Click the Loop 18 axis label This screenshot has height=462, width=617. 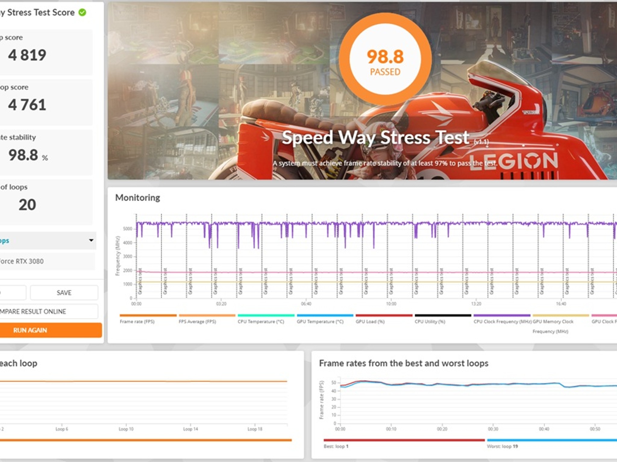coord(255,429)
